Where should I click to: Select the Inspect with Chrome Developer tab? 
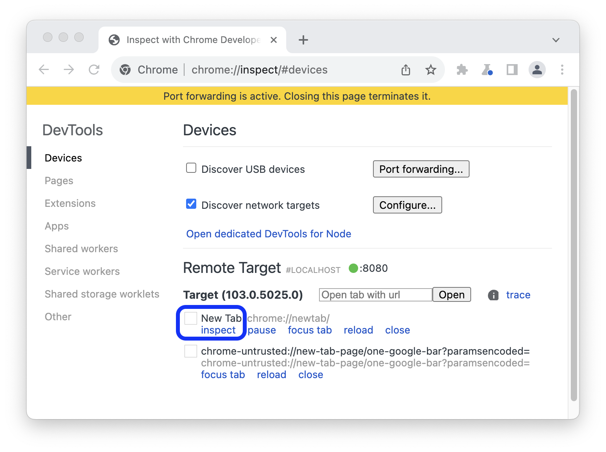[x=188, y=39]
